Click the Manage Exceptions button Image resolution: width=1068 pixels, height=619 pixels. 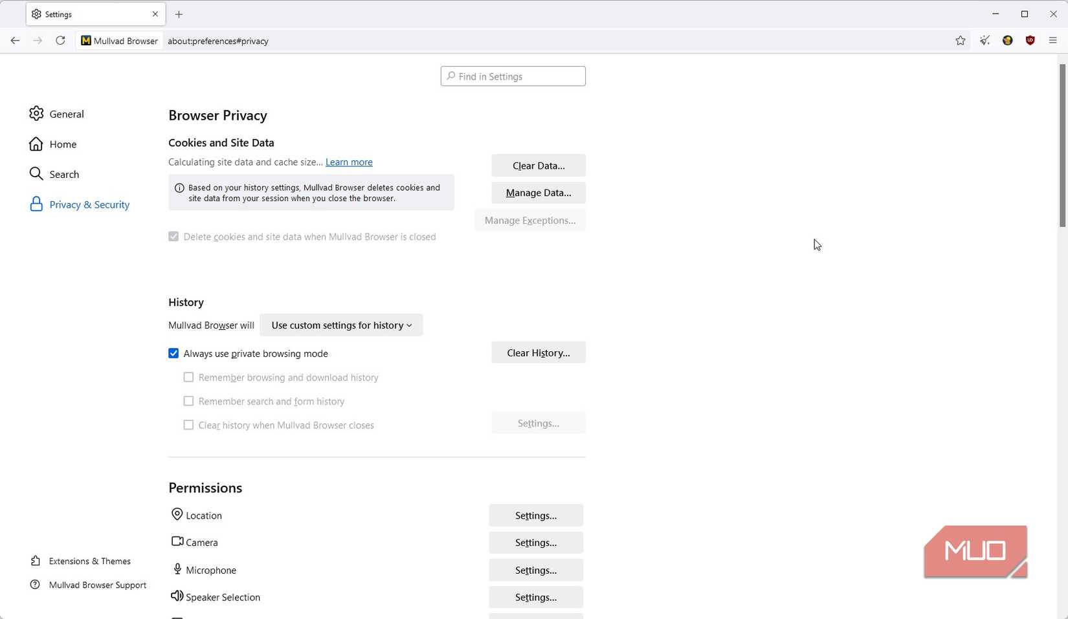[x=530, y=221]
